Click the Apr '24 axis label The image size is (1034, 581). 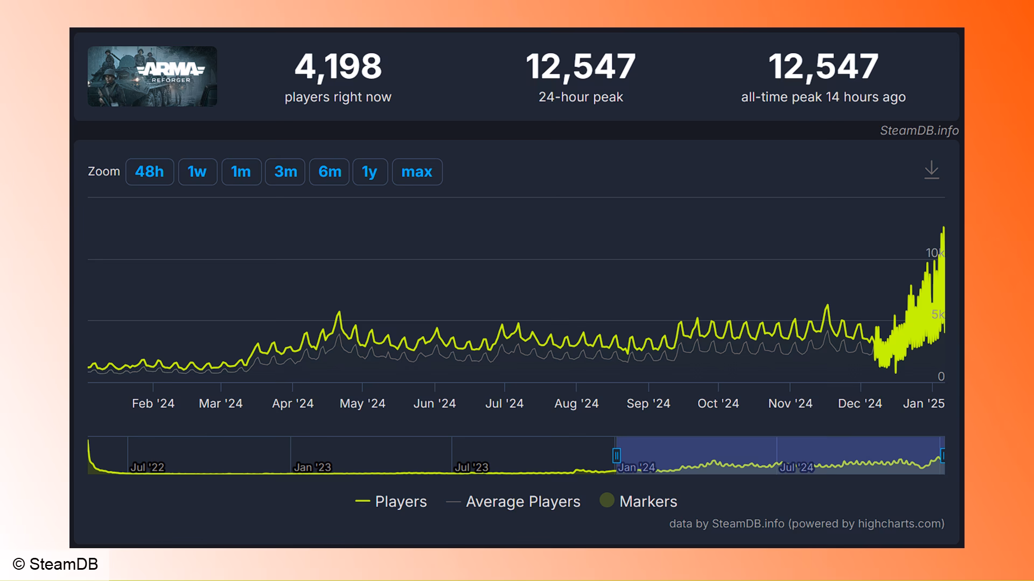pos(293,403)
